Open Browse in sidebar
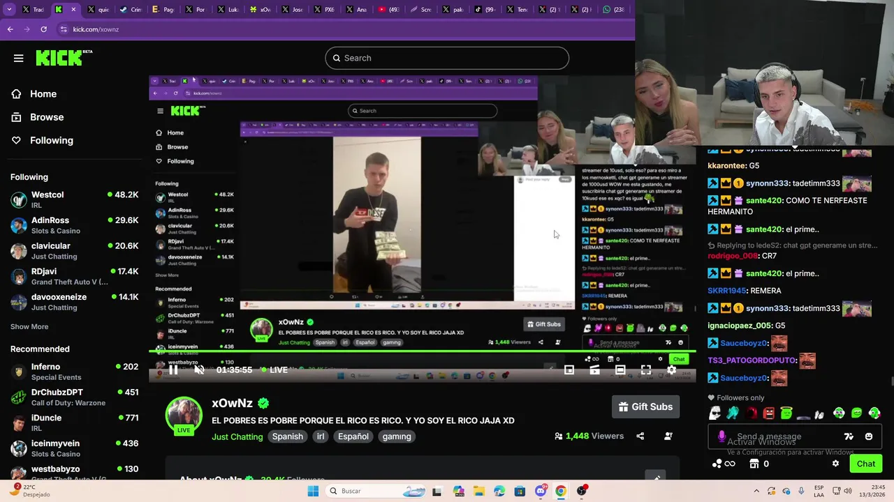Viewport: 894px width, 502px height. [47, 117]
